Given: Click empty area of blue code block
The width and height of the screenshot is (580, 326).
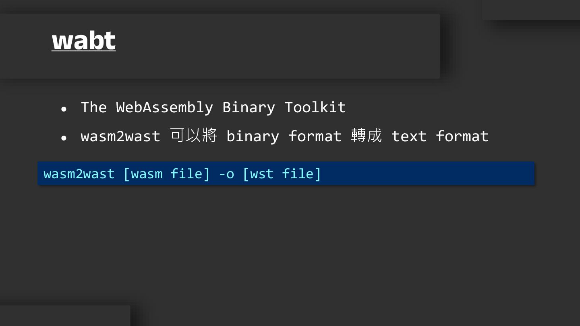Looking at the screenshot, I should (x=427, y=174).
